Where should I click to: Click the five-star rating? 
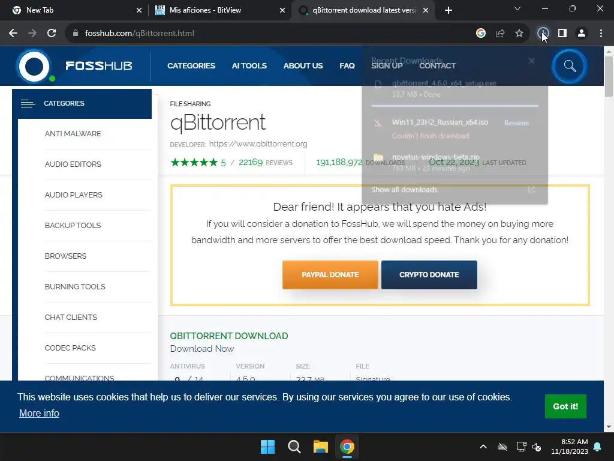pos(194,162)
